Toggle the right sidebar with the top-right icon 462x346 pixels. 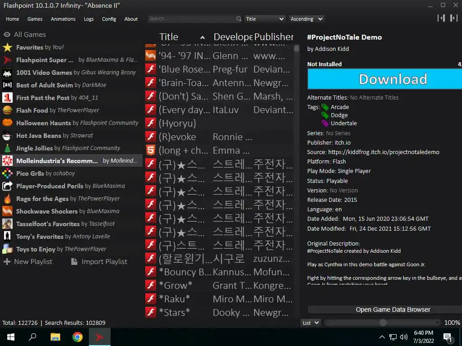pyautogui.click(x=453, y=18)
